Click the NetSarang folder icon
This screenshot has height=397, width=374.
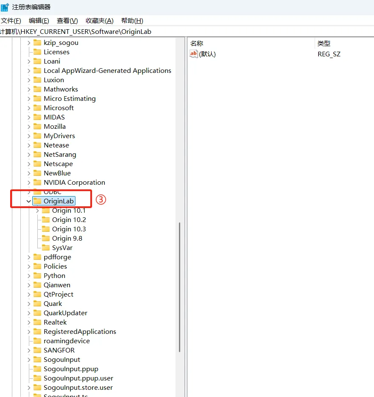[x=37, y=155]
